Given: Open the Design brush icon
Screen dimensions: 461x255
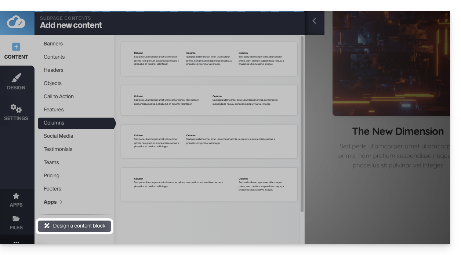Looking at the screenshot, I should point(16,78).
